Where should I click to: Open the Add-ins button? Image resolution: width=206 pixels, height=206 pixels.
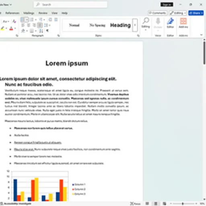(183, 23)
